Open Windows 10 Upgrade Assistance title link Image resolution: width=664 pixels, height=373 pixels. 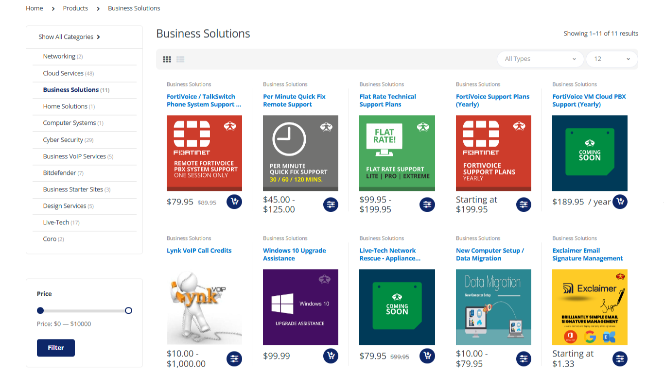295,254
